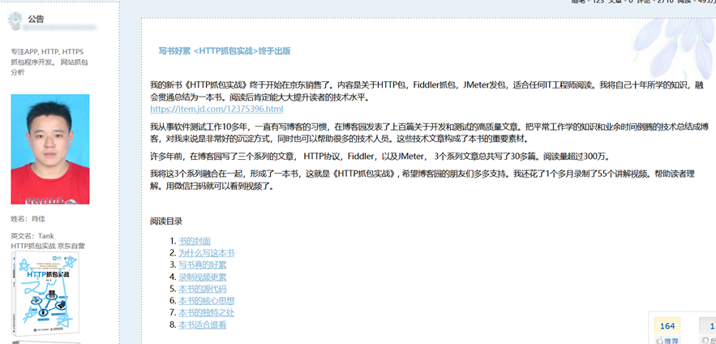Open the item.jd.com/12375396.html link
This screenshot has height=344, width=716.
[217, 110]
